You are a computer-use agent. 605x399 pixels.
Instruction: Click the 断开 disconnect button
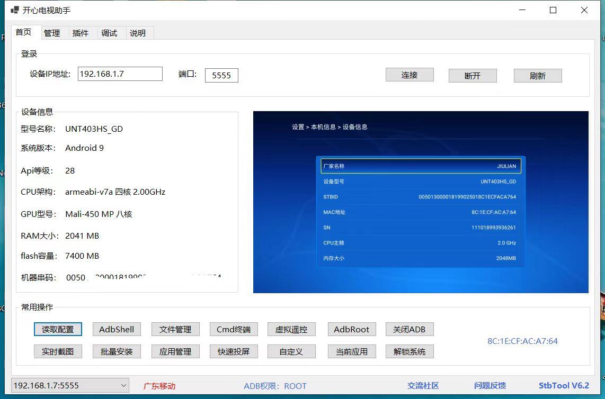(x=473, y=76)
